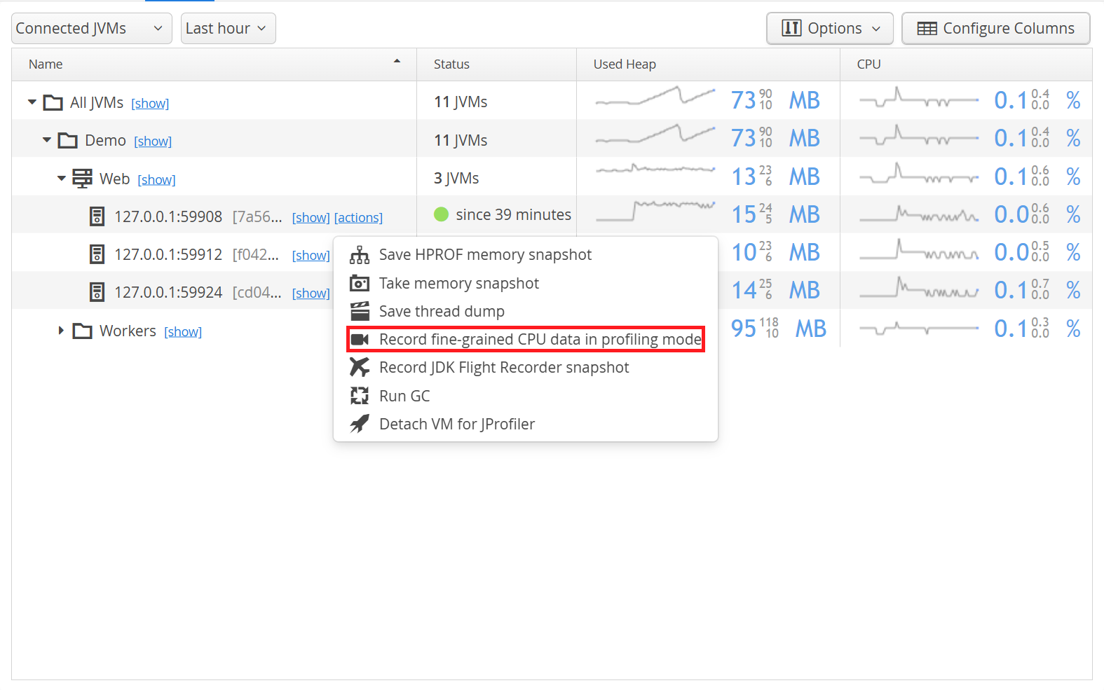Click the "since 39 minutes" status text
Screen dimensions: 1104x690
(514, 215)
